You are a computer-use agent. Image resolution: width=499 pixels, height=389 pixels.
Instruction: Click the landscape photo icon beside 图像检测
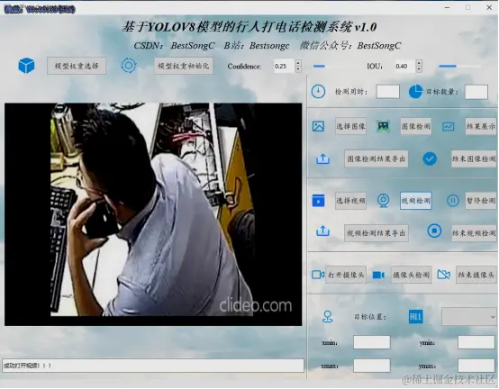click(x=383, y=126)
